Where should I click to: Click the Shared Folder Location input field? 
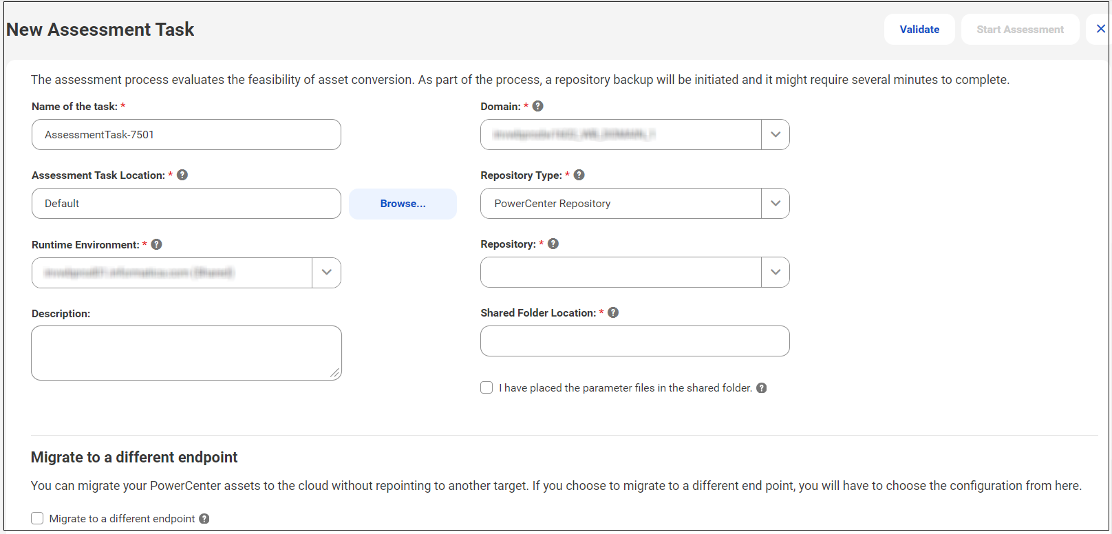click(635, 341)
